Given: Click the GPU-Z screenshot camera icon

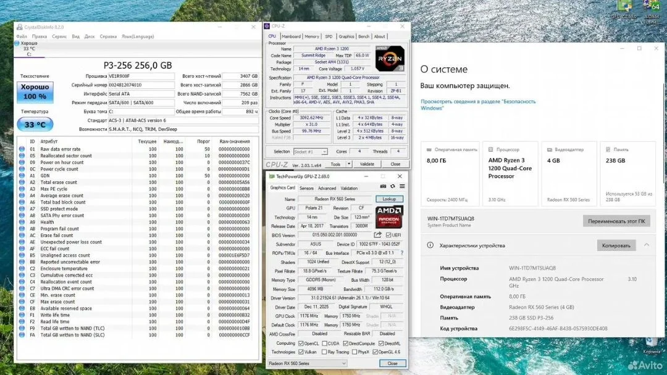Looking at the screenshot, I should (x=383, y=186).
